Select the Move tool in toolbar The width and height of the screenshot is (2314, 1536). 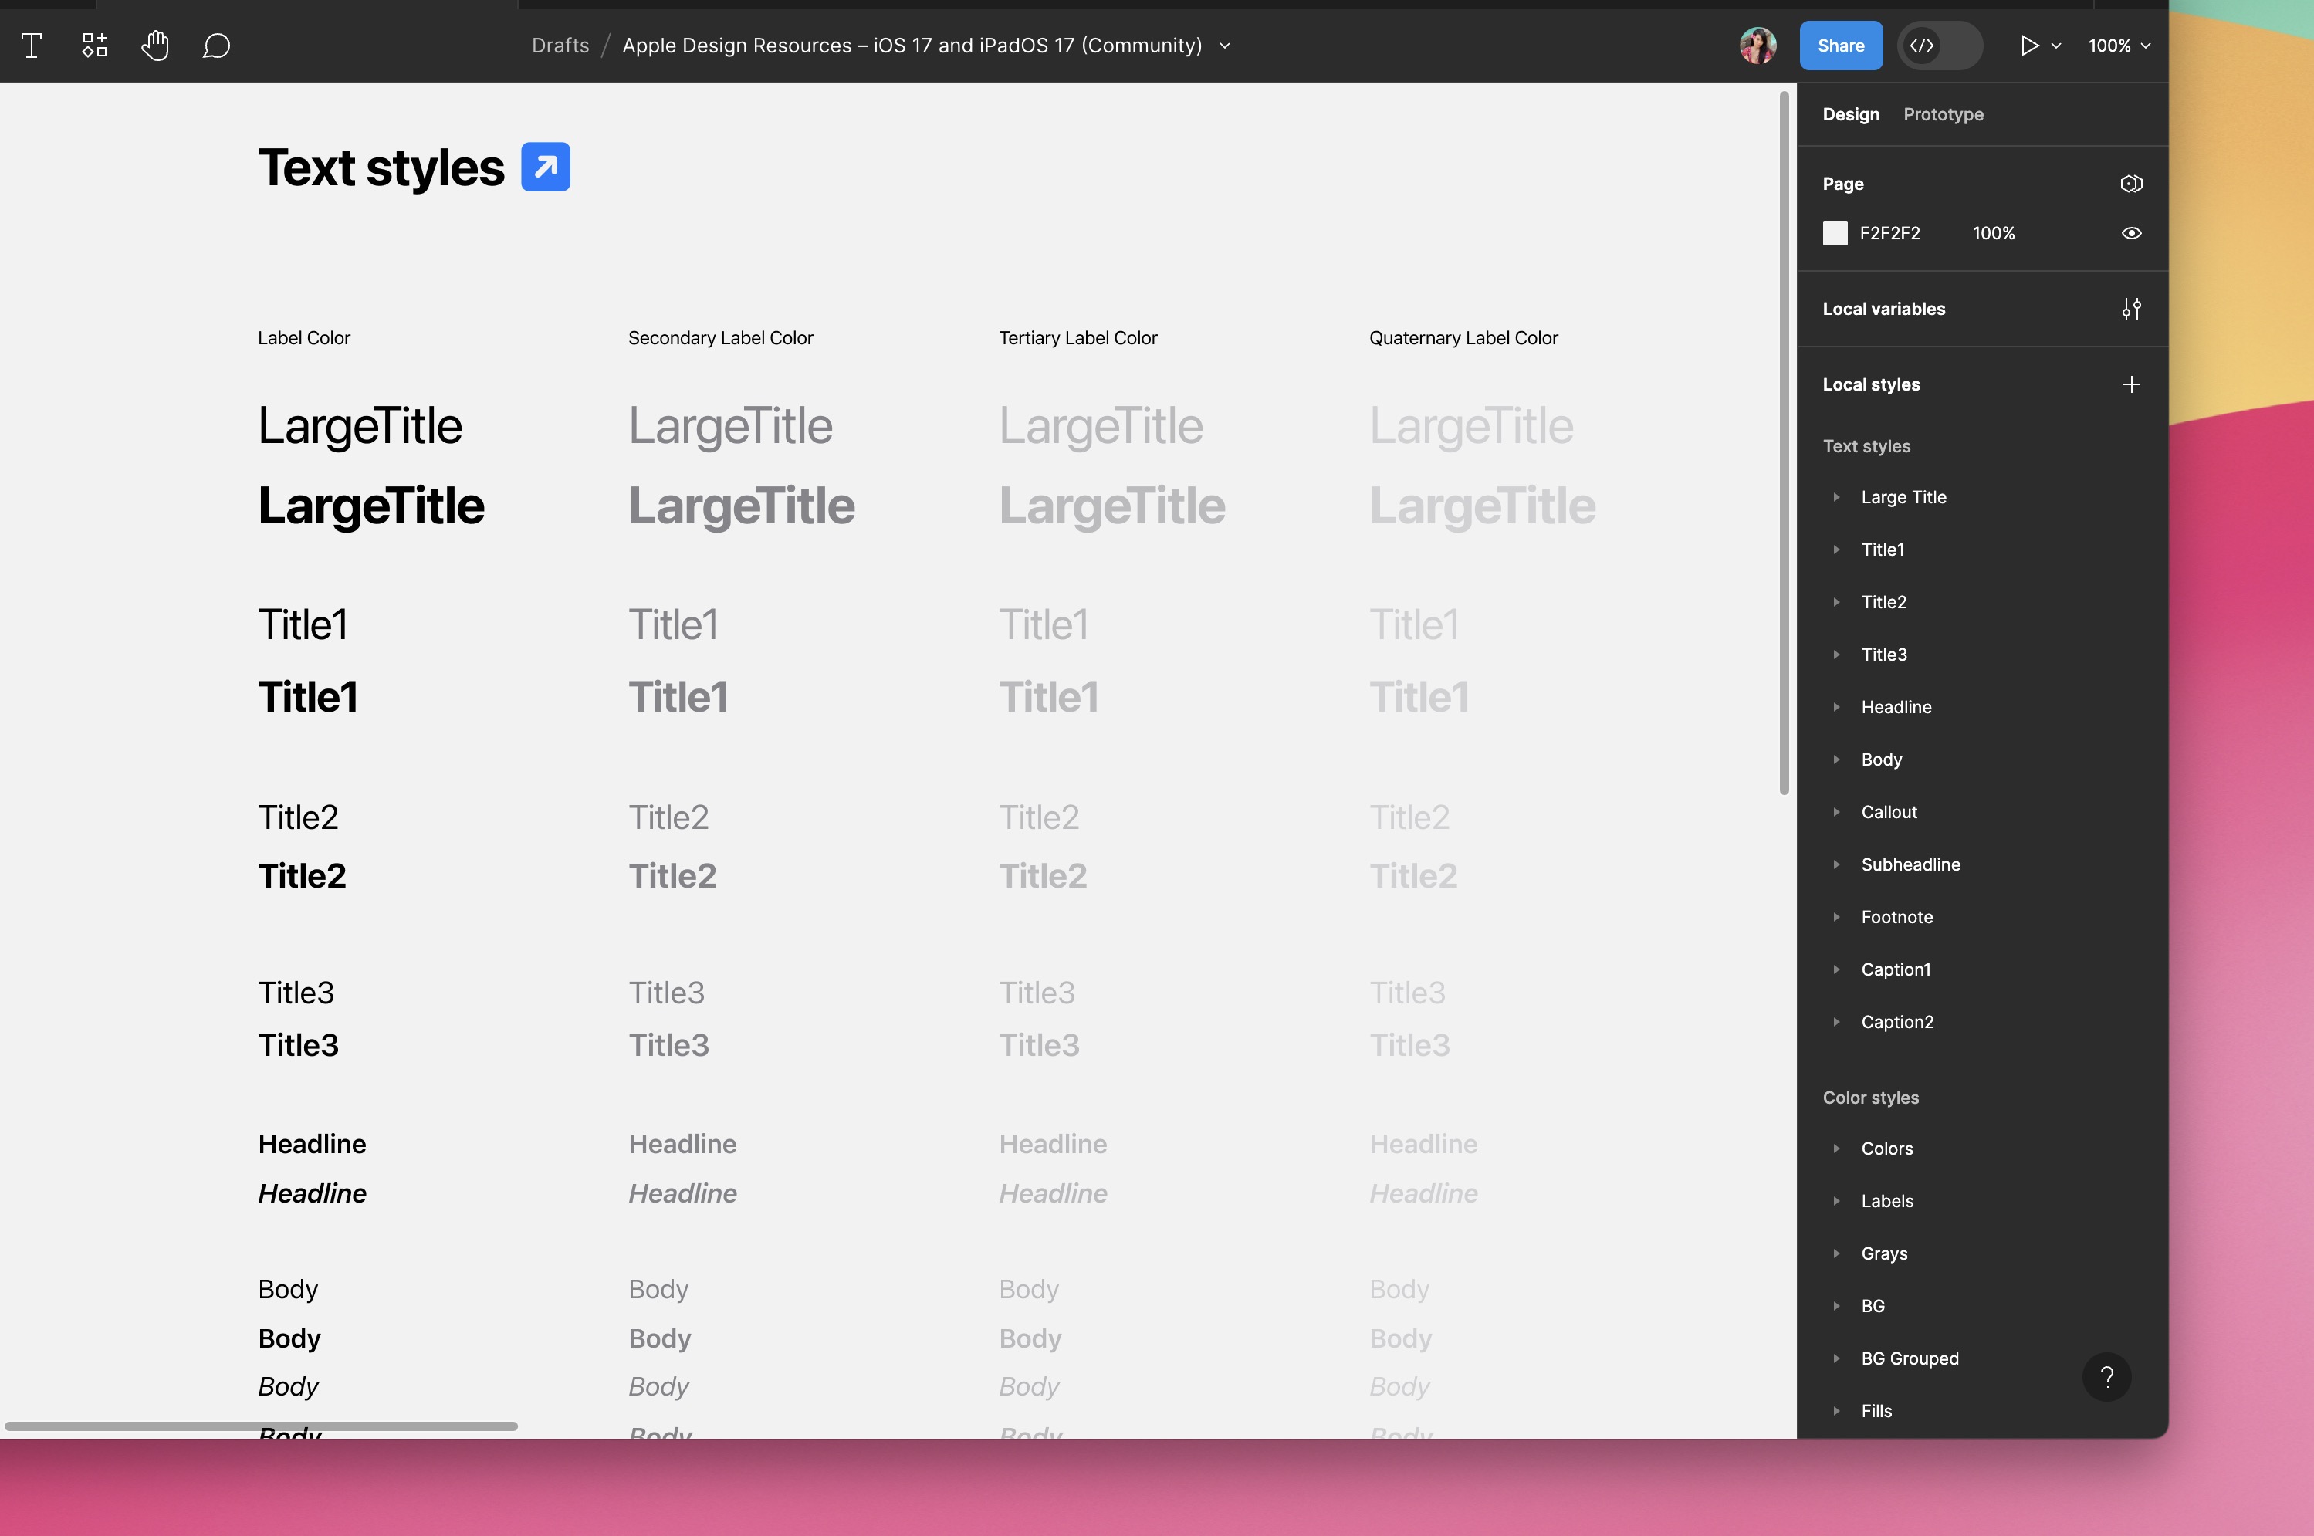(153, 45)
